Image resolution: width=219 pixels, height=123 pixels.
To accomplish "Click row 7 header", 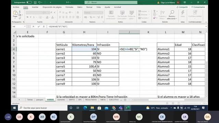I will coord(14,62).
